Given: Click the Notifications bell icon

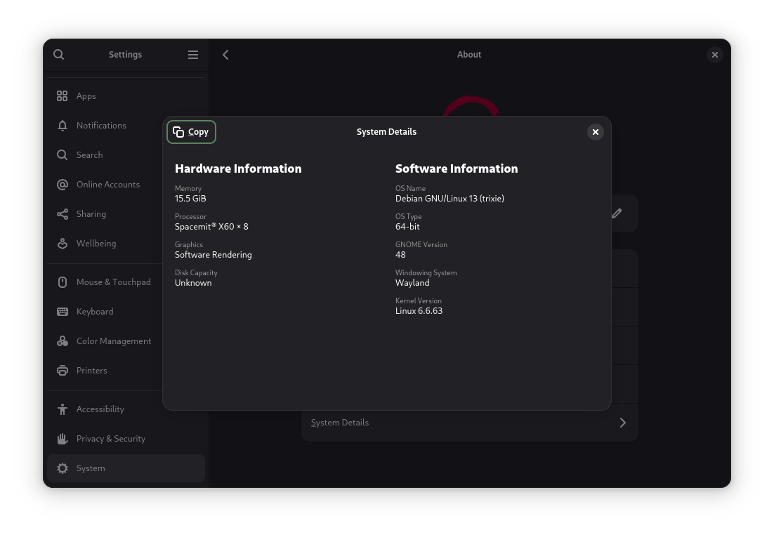Looking at the screenshot, I should point(63,126).
